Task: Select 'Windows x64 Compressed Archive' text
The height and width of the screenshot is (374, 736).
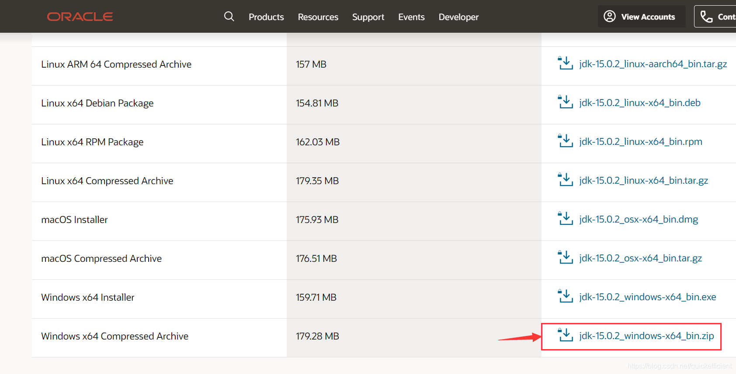Action: click(x=115, y=336)
